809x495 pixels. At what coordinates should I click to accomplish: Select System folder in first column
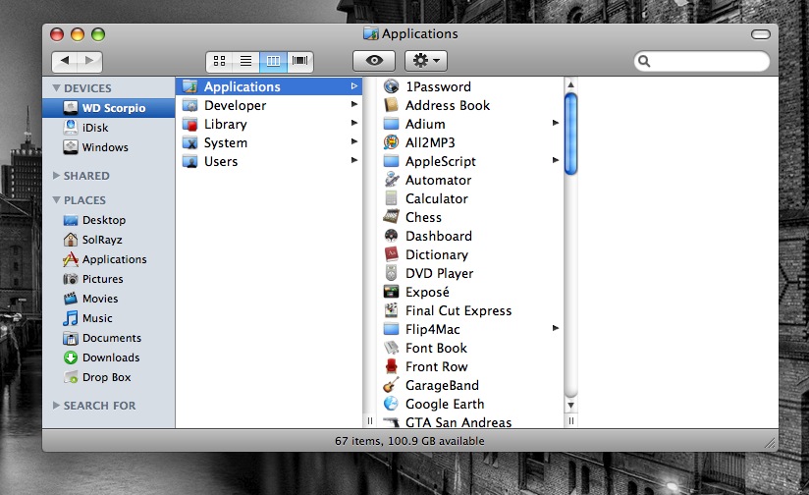[269, 142]
